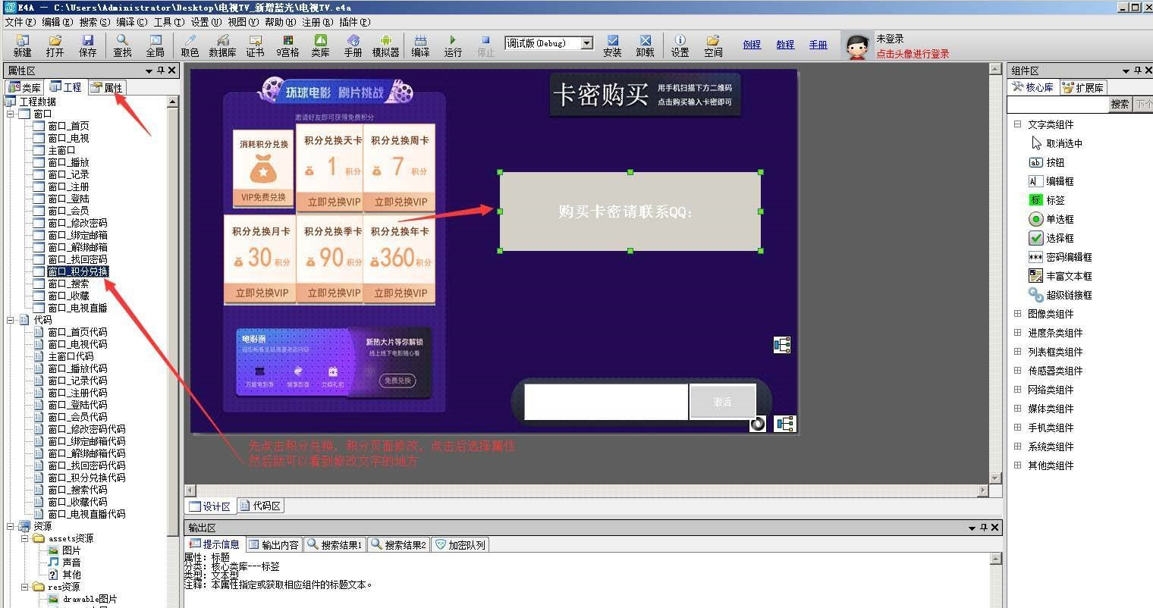Open the 数据库 database tool
The image size is (1153, 608).
(222, 45)
